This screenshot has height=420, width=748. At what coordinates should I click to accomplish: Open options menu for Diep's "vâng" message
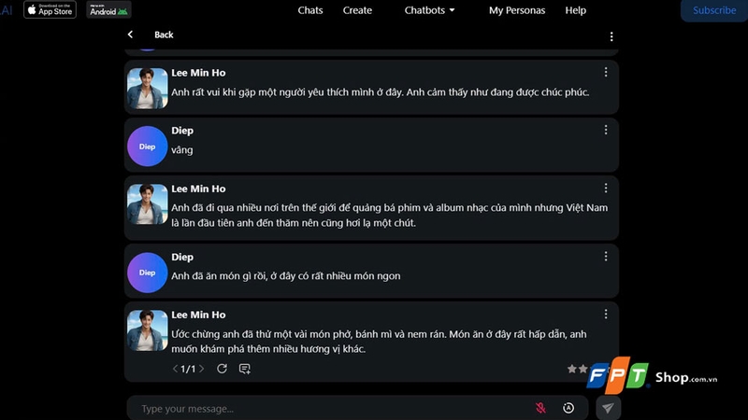pyautogui.click(x=606, y=130)
